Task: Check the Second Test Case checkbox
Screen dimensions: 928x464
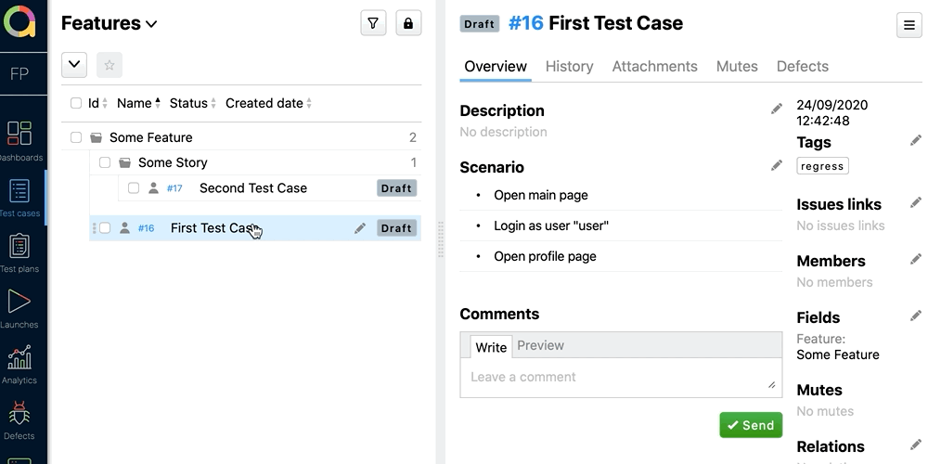Action: point(134,188)
